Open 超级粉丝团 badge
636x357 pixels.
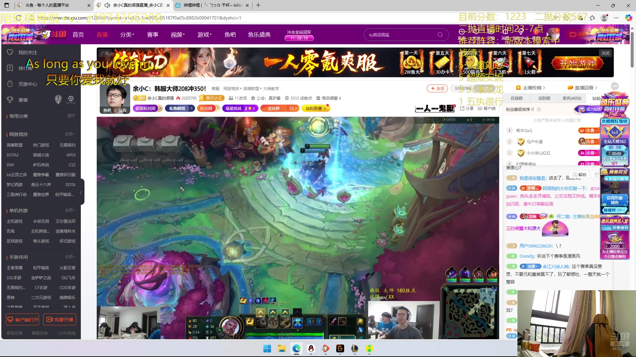tap(148, 108)
